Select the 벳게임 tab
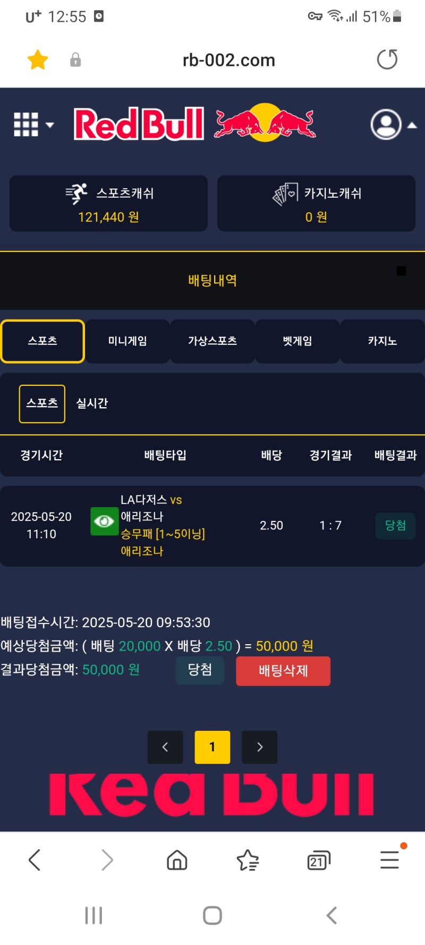 (x=297, y=341)
